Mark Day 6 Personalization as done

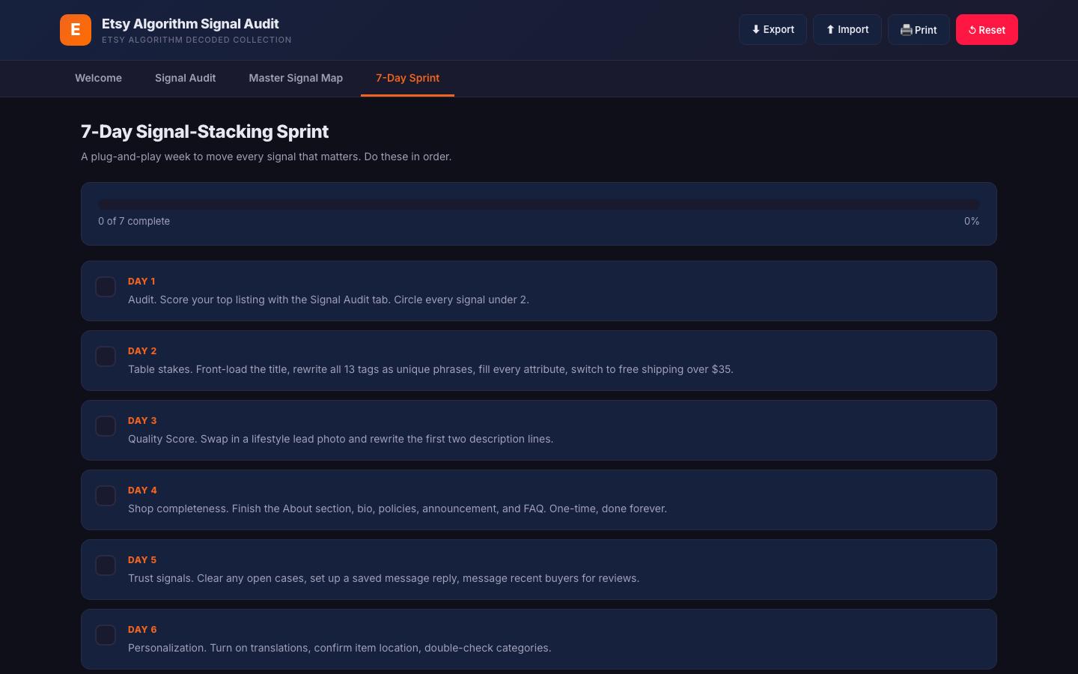(106, 635)
